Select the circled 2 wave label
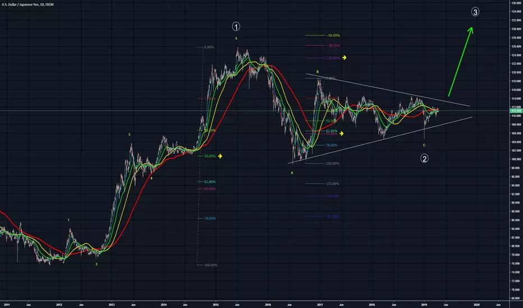 424,158
